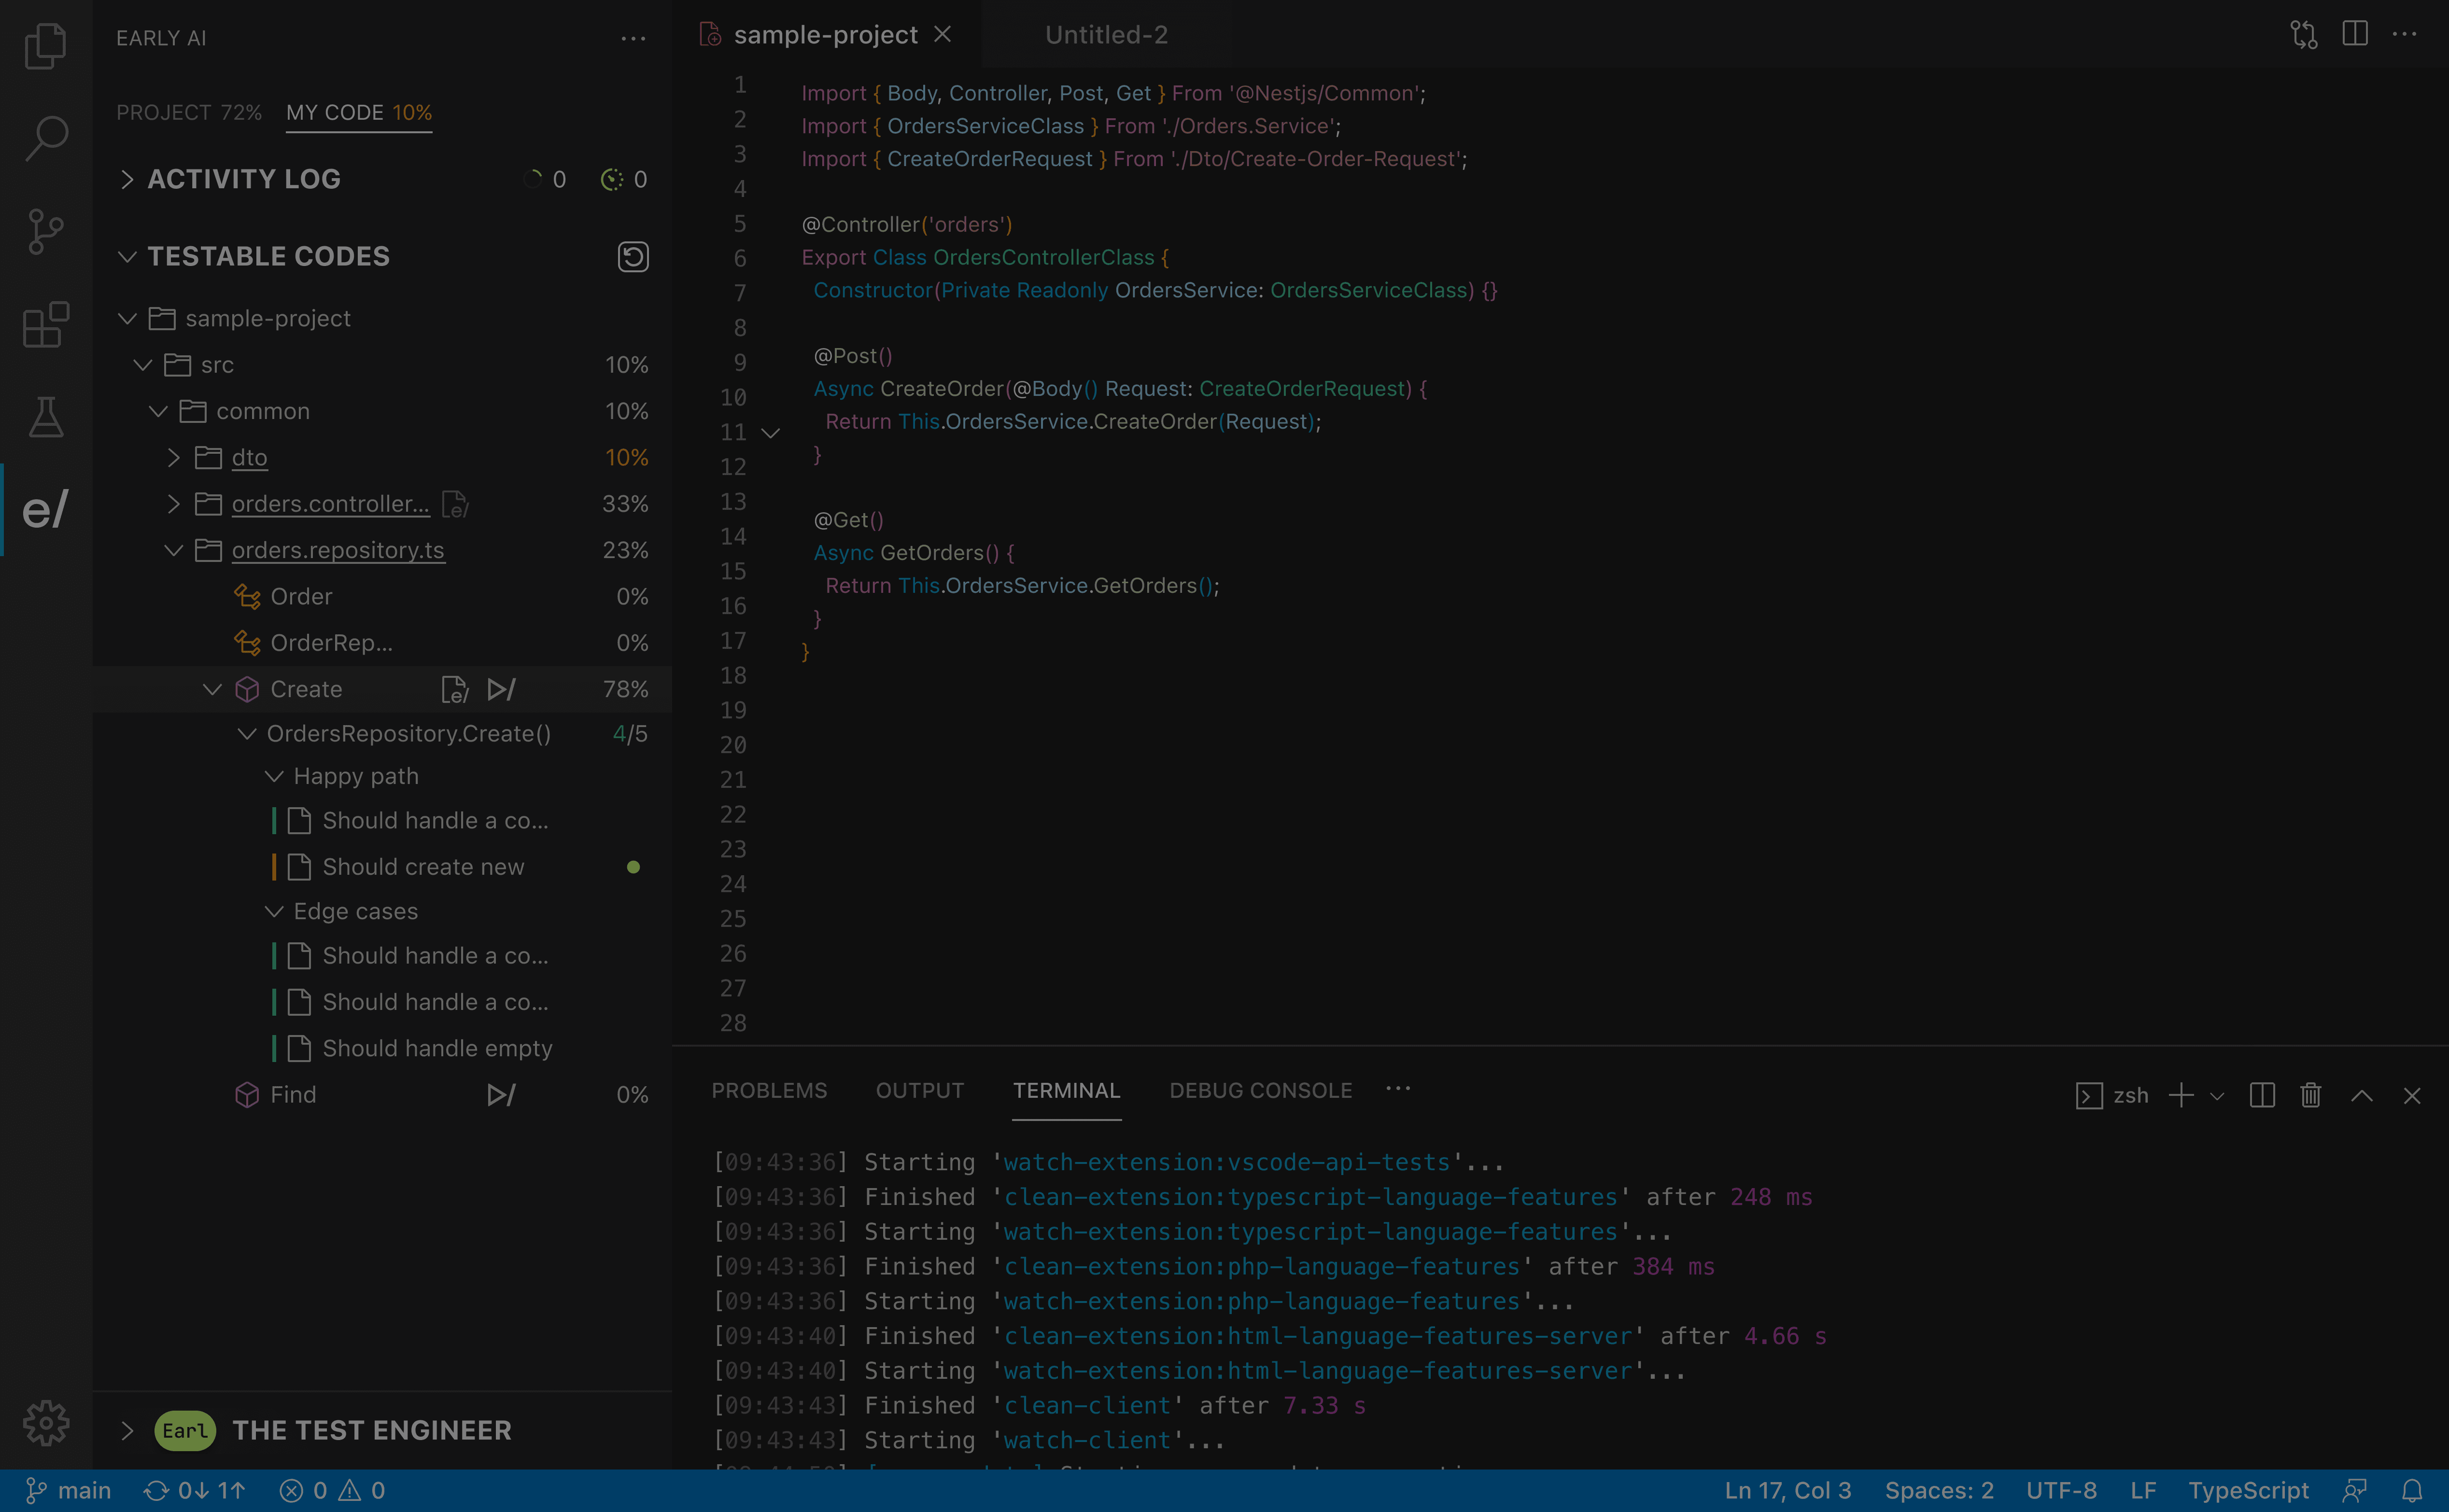Split the terminal panel
The image size is (2449, 1512).
pyautogui.click(x=2262, y=1096)
